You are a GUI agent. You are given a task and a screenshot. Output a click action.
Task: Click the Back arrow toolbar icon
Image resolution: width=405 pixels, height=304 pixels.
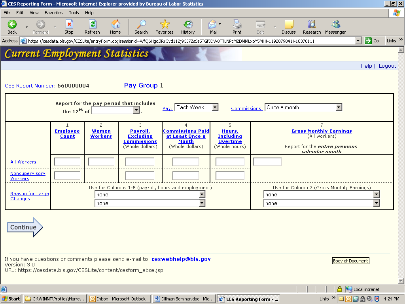click(x=12, y=25)
